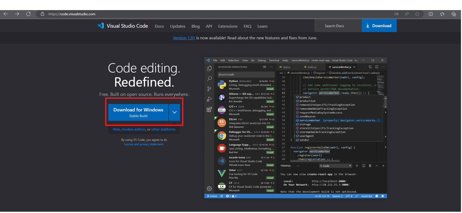The height and width of the screenshot is (213, 462).
Task: Open the API navigation item
Action: click(x=209, y=26)
